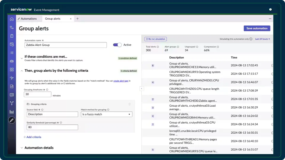The image size is (285, 160).
Task: Open the Home icon in sidebar
Action: (12, 19)
